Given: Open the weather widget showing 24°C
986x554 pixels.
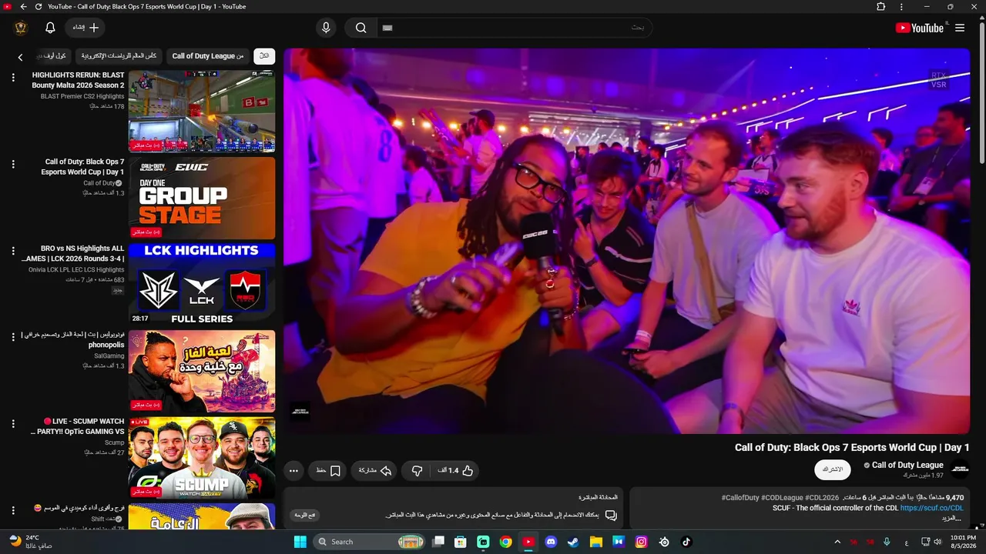Looking at the screenshot, I should (x=32, y=542).
